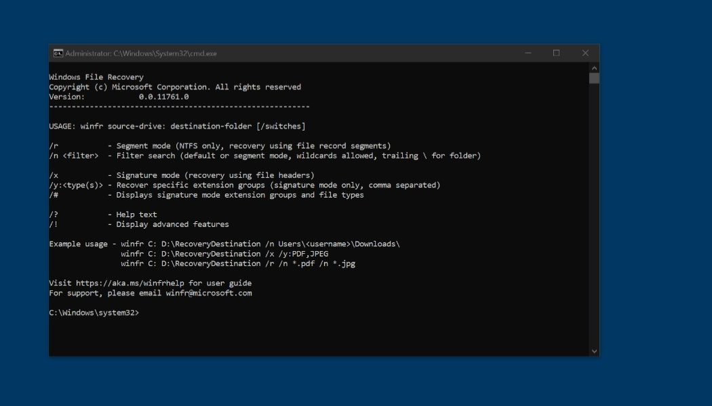Click the cmd.exe icon in the title bar

[x=57, y=53]
